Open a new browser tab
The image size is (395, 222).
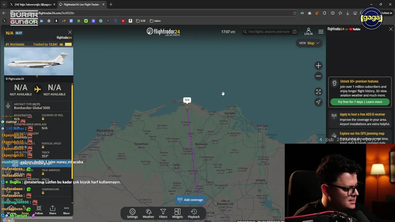pos(111,4)
